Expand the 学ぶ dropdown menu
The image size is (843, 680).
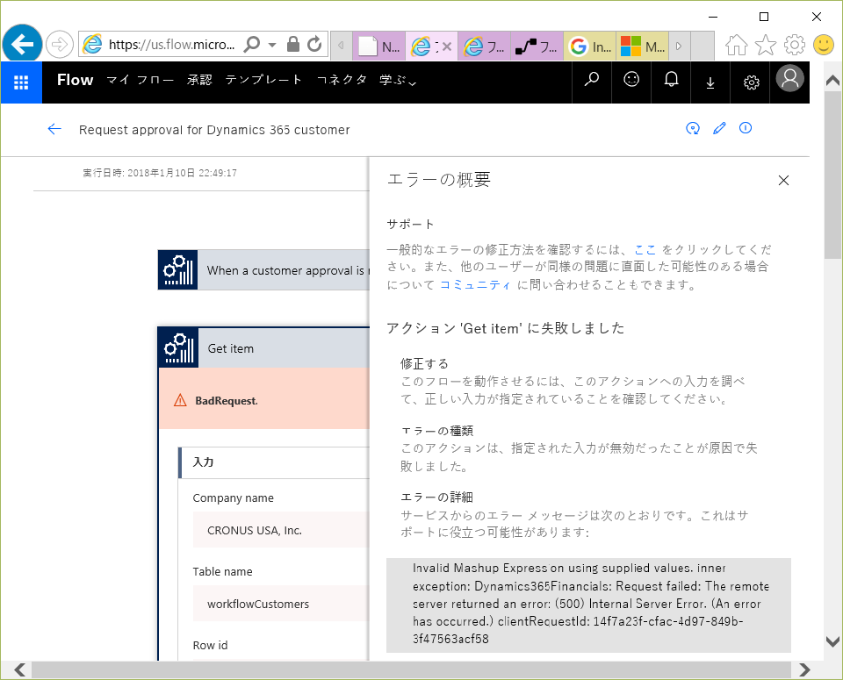(x=398, y=81)
